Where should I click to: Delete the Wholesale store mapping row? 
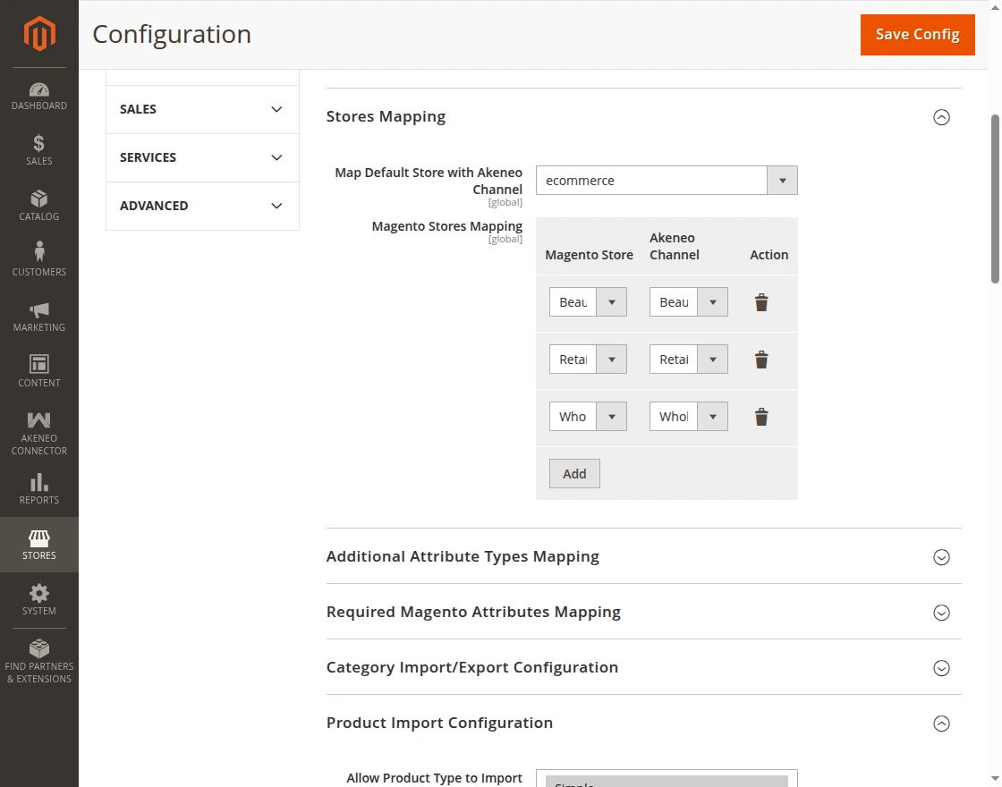coord(761,417)
